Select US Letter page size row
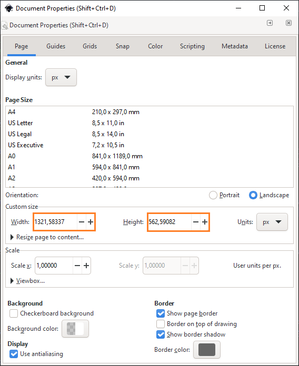This screenshot has width=299, height=366. [149, 123]
